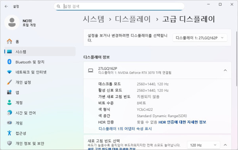The image size is (238, 150).
Task: Maximize the 설정 window
Action: 220,4
